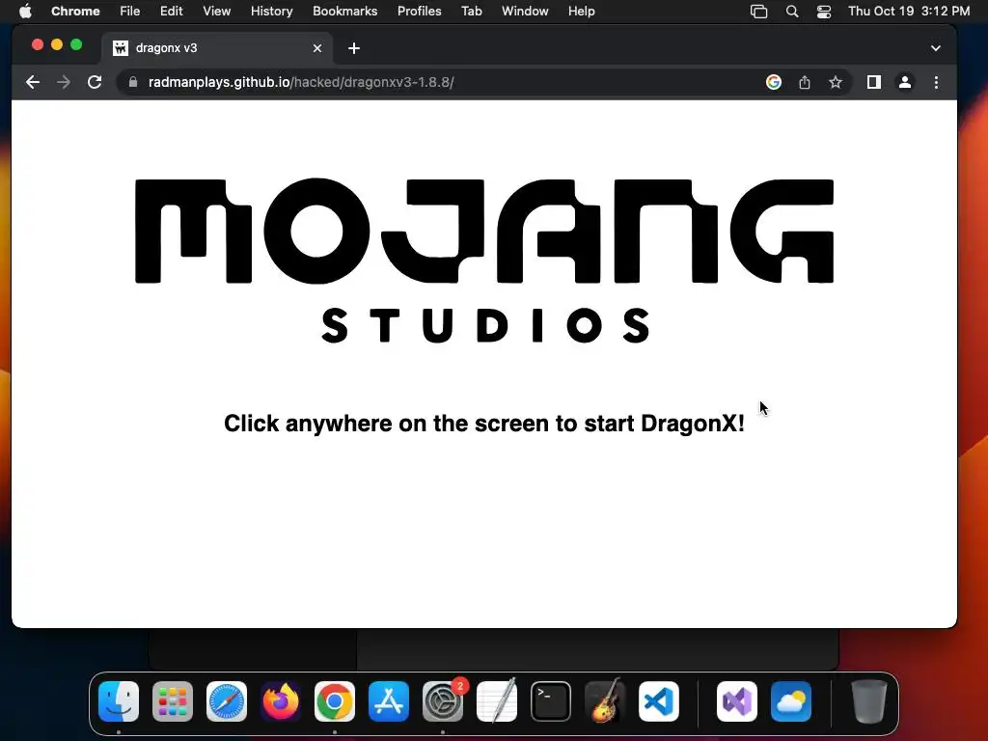Open the Google icon in address bar
Screen dimensions: 988x741
tap(774, 82)
